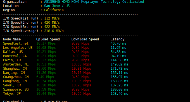The height and width of the screenshot is (102, 190).
Task: Select download speed 9.93 Mbps for Singapore
Action: click(x=80, y=89)
